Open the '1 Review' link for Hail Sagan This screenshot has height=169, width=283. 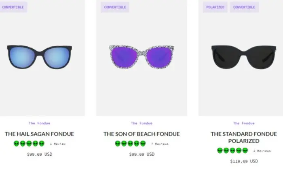[x=58, y=144]
